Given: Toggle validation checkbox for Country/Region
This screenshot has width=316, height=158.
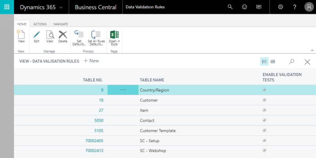Looking at the screenshot, I should [x=265, y=90].
